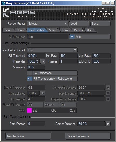Click the Angular Tolerance slider arrows

pyautogui.click(x=108, y=88)
